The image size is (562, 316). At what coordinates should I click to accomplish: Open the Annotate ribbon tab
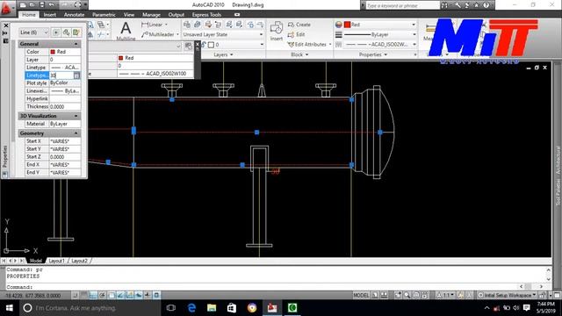tap(74, 15)
